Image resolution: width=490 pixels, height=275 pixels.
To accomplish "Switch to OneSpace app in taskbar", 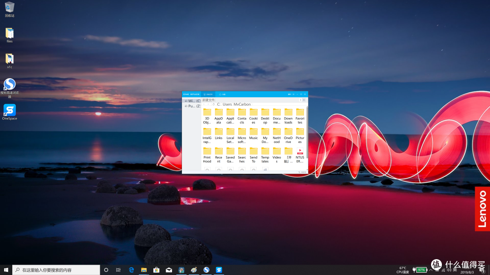I will click(x=219, y=270).
